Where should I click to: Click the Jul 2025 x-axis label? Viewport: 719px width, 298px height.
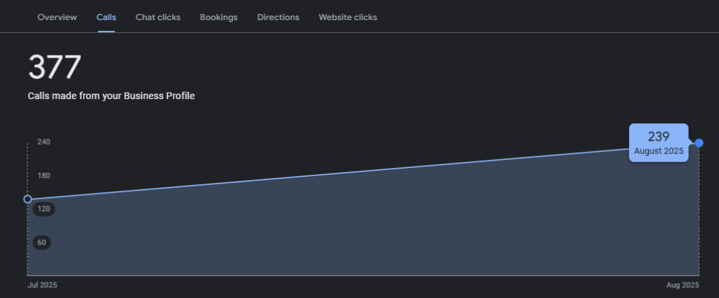click(42, 285)
